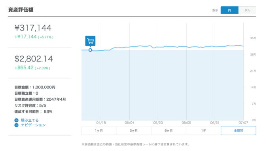Screen dimensions: 269x151
Task: Select the 6ヶ月 period tab
Action: (169, 130)
